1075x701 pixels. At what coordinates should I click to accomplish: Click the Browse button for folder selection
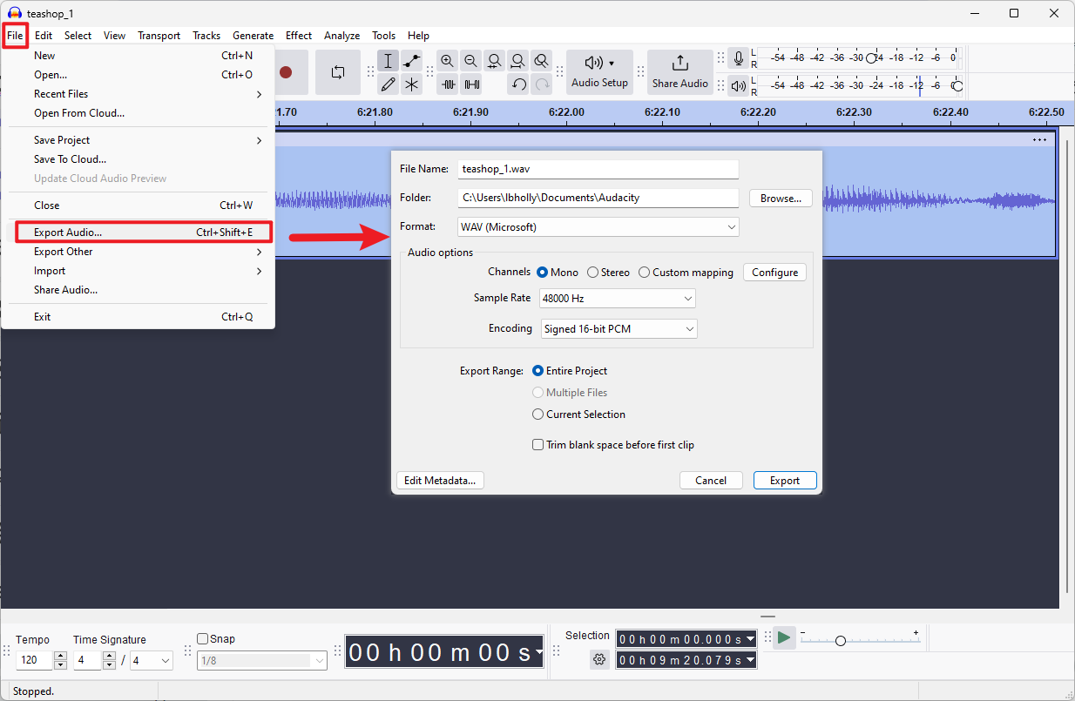click(x=780, y=198)
